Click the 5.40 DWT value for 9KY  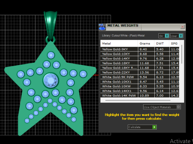160,49
